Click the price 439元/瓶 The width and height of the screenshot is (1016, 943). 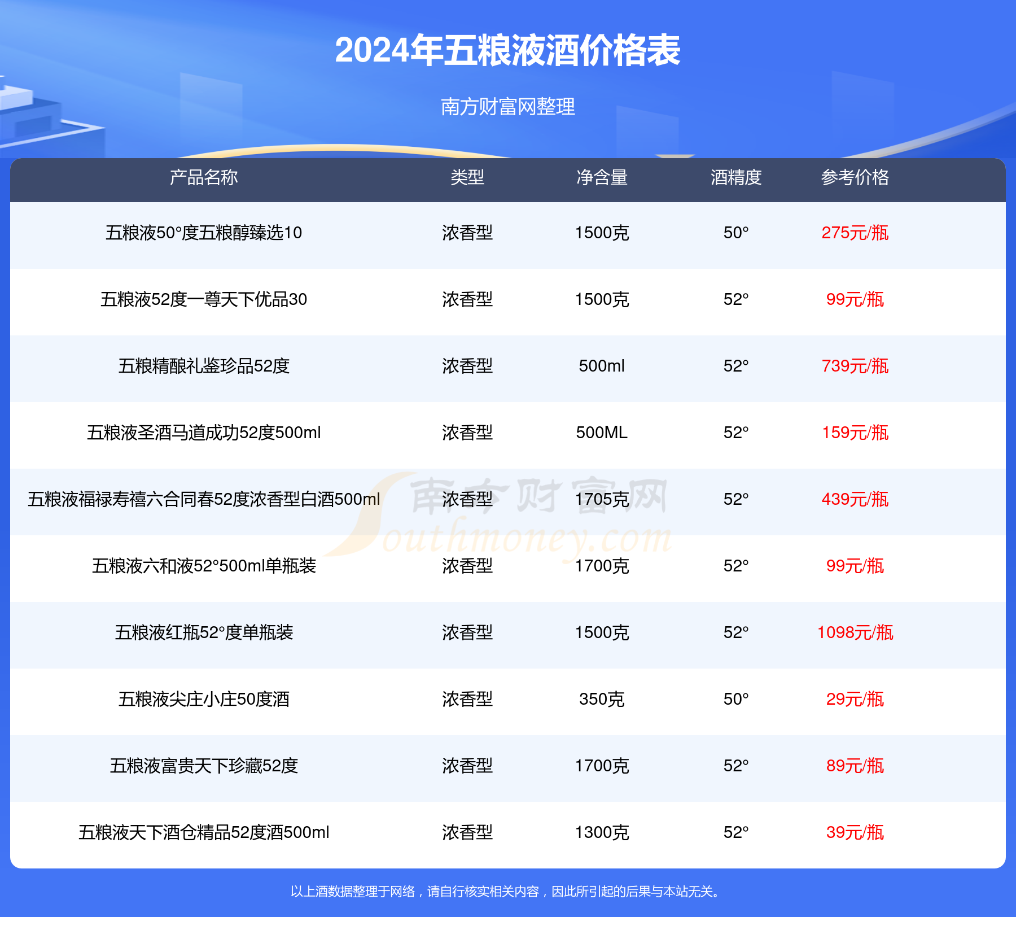[x=855, y=499]
